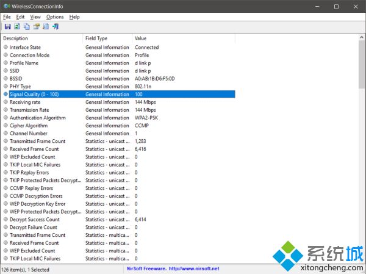Open the Properties toolbar icon
This screenshot has width=366, height=274.
point(36,27)
